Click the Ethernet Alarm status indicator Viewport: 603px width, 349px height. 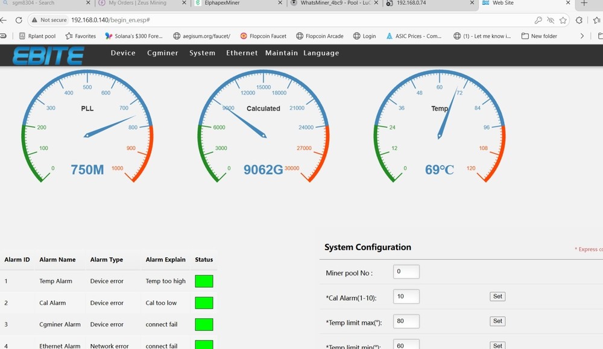click(204, 344)
